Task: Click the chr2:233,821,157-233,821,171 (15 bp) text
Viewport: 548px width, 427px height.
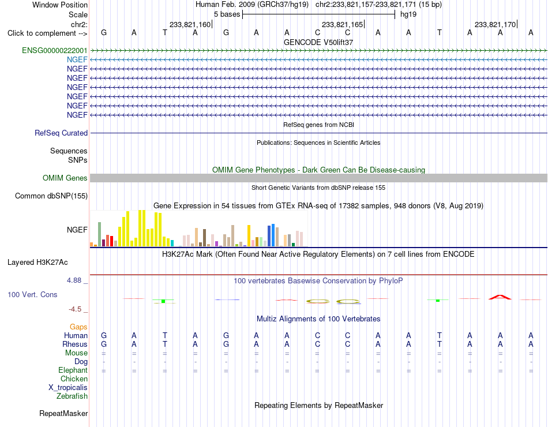Action: (x=378, y=5)
